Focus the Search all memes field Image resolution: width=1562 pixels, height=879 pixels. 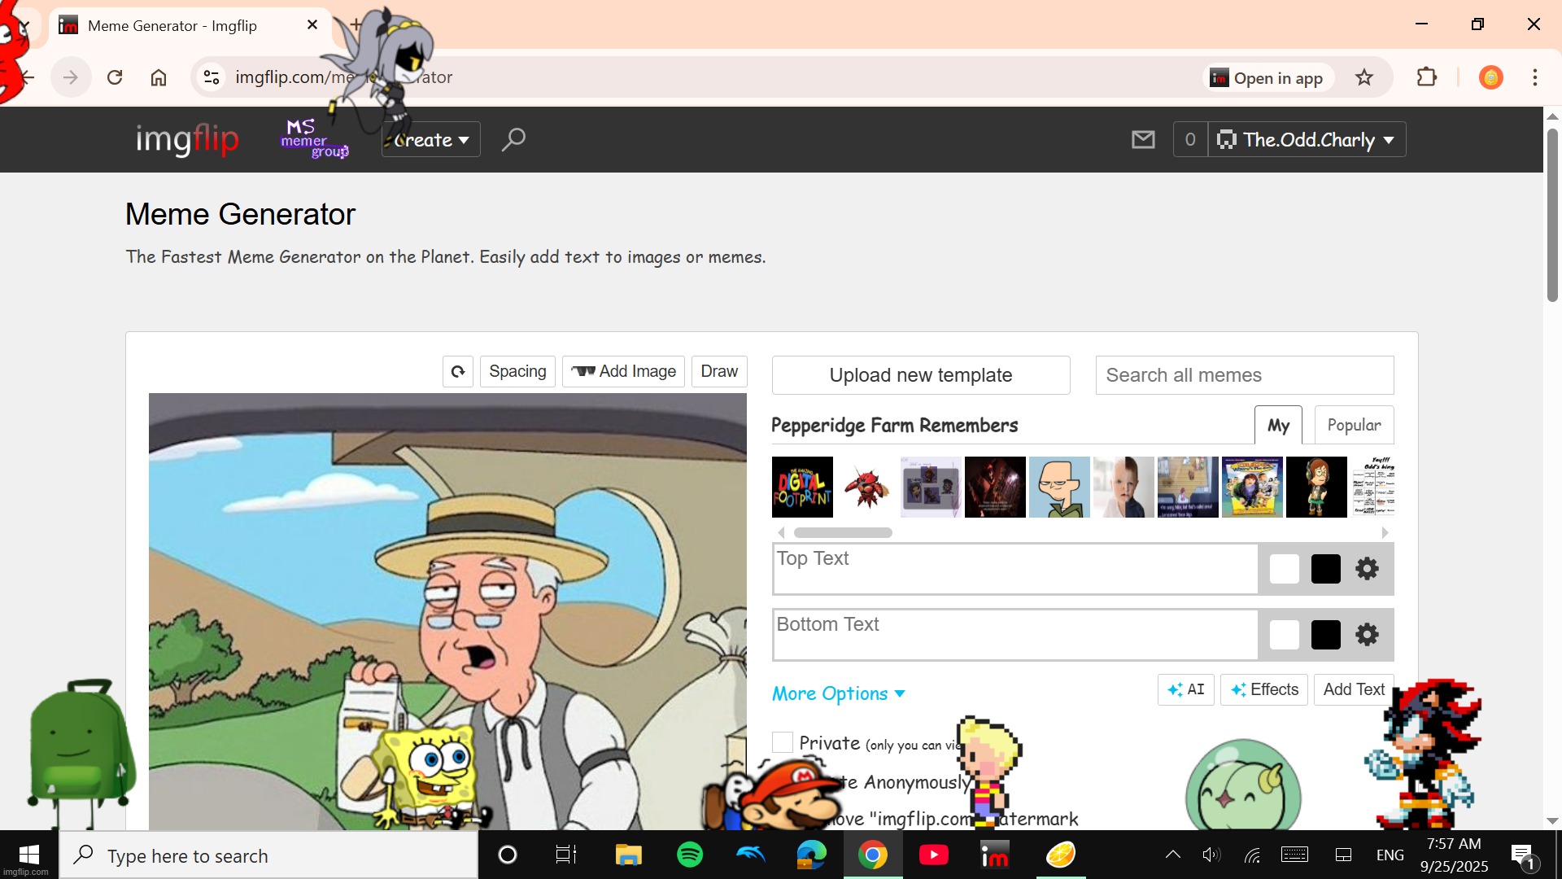1244,375
